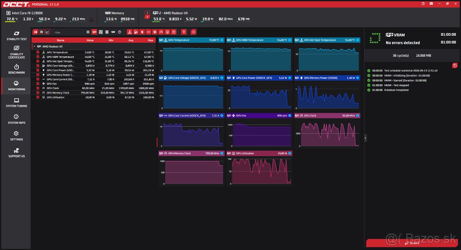Reset monitoring statistics with the refresh icon
The height and width of the screenshot is (250, 461).
tap(193, 32)
